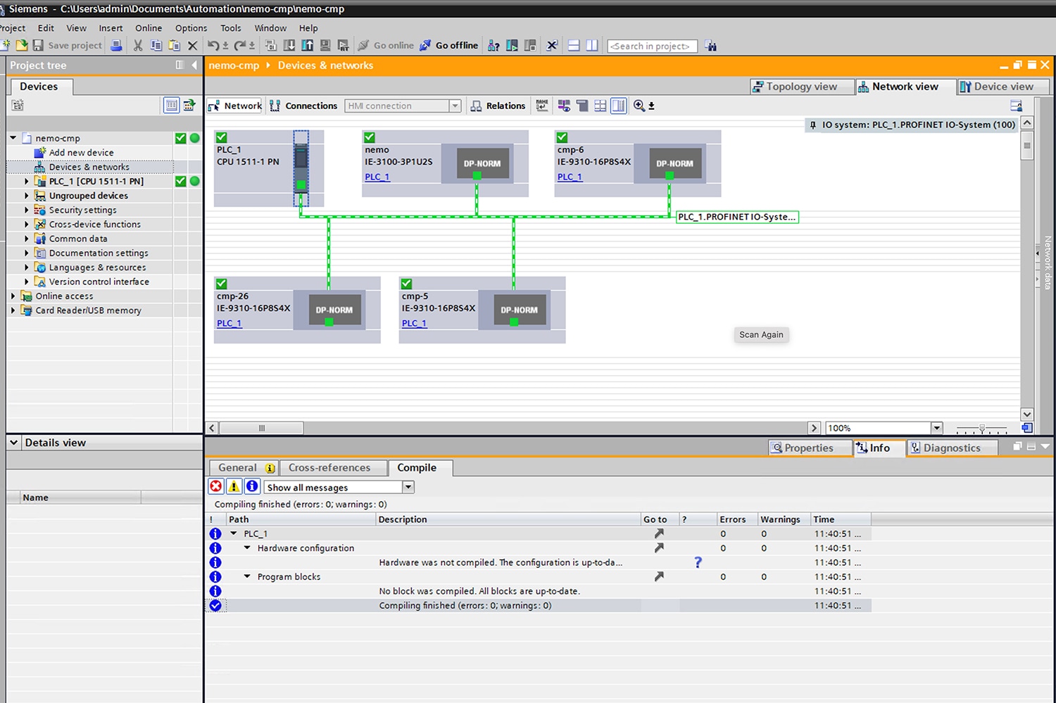
Task: Click the Paste toolbar icon
Action: coord(175,46)
